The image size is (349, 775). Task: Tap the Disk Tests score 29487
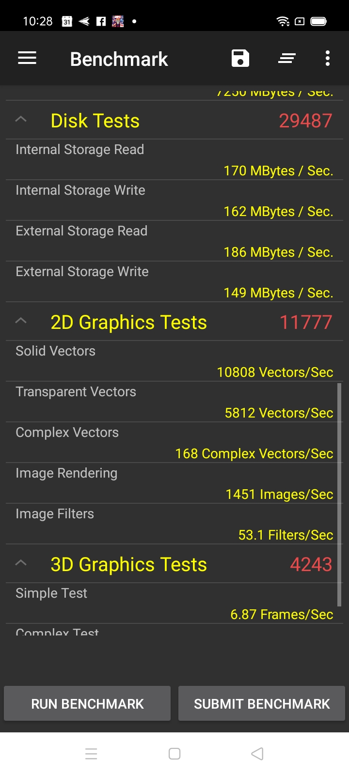[x=305, y=121]
